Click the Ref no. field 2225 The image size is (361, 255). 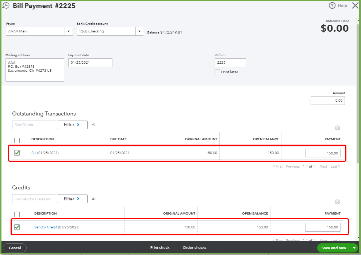pos(230,63)
